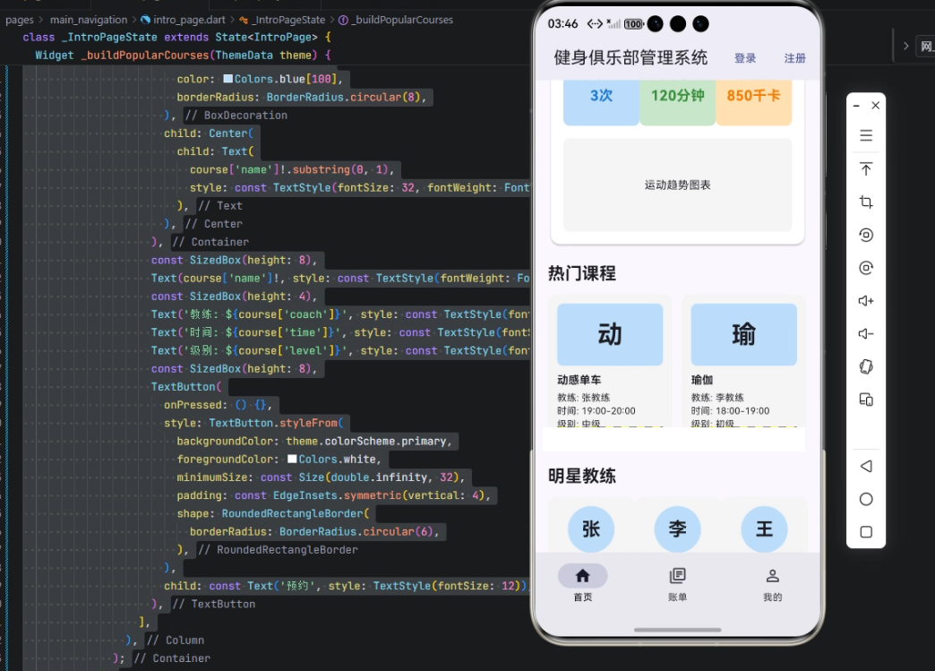Click the battery indicator in phone status bar
The height and width of the screenshot is (671, 935).
[x=634, y=24]
